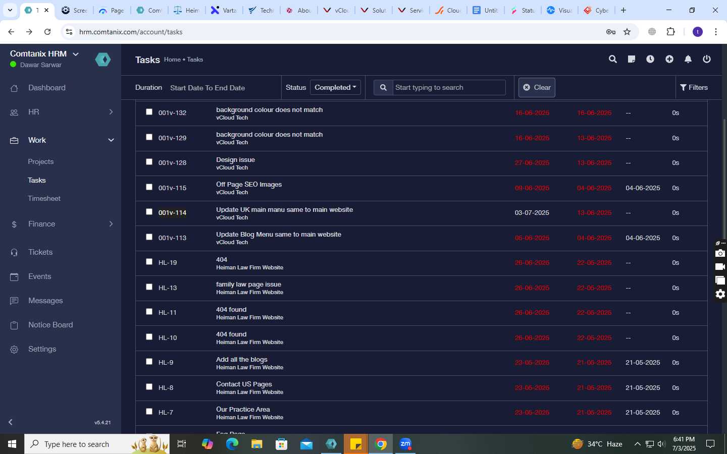Check the box for task 001v-115
This screenshot has height=454, width=727.
149,187
